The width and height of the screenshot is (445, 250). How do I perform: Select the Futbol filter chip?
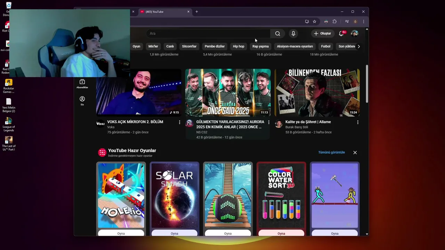[x=326, y=46]
